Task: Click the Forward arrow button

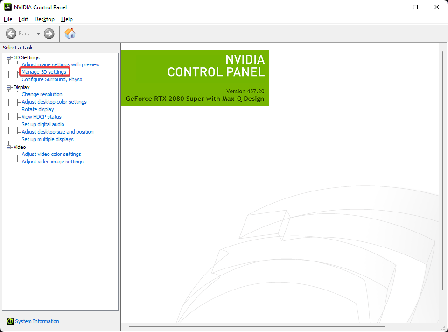Action: click(49, 34)
